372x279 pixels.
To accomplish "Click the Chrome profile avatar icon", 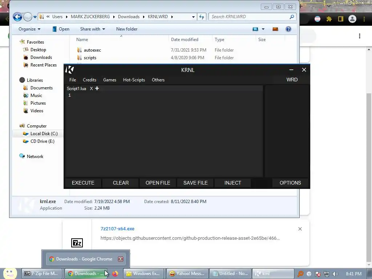I will pos(352,19).
